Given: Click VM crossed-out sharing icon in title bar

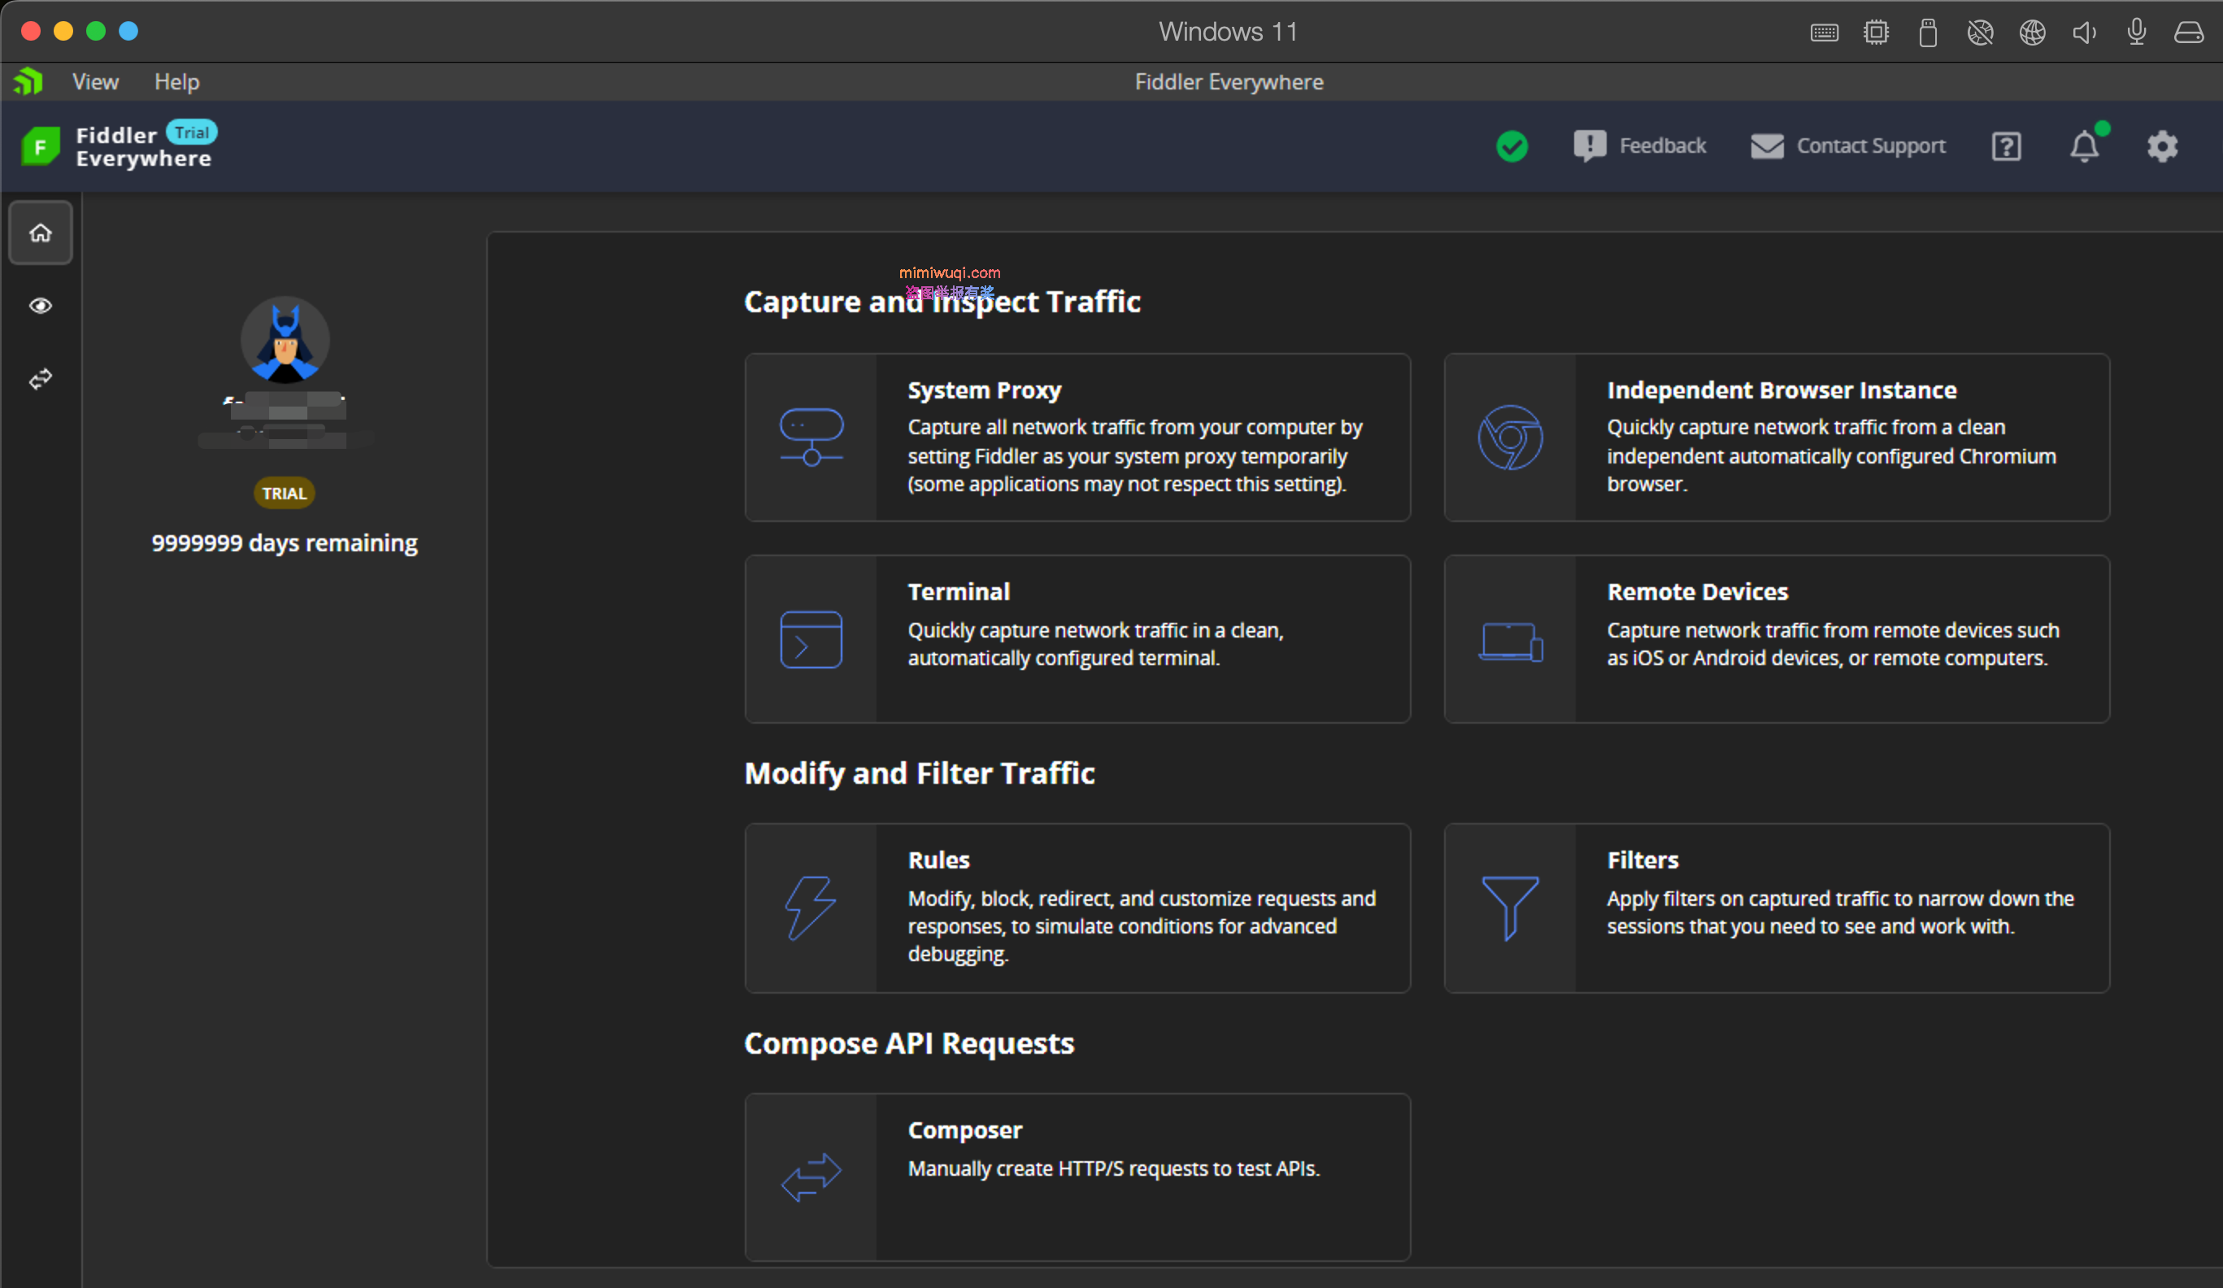Looking at the screenshot, I should [1981, 33].
